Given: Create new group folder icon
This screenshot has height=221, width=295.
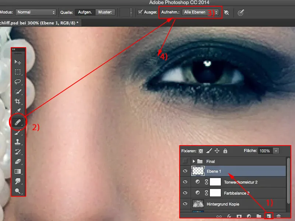Looking at the screenshot, I should click(259, 216).
